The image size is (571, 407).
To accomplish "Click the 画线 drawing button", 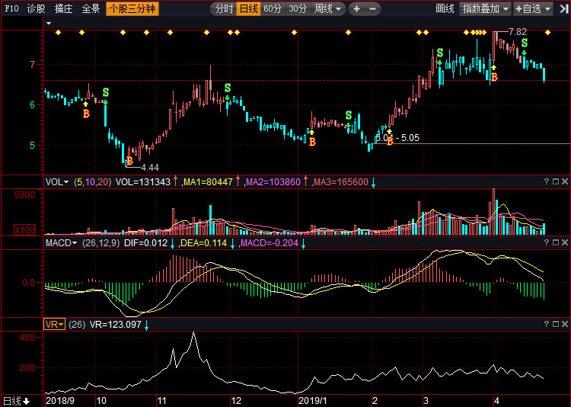I will (x=445, y=8).
